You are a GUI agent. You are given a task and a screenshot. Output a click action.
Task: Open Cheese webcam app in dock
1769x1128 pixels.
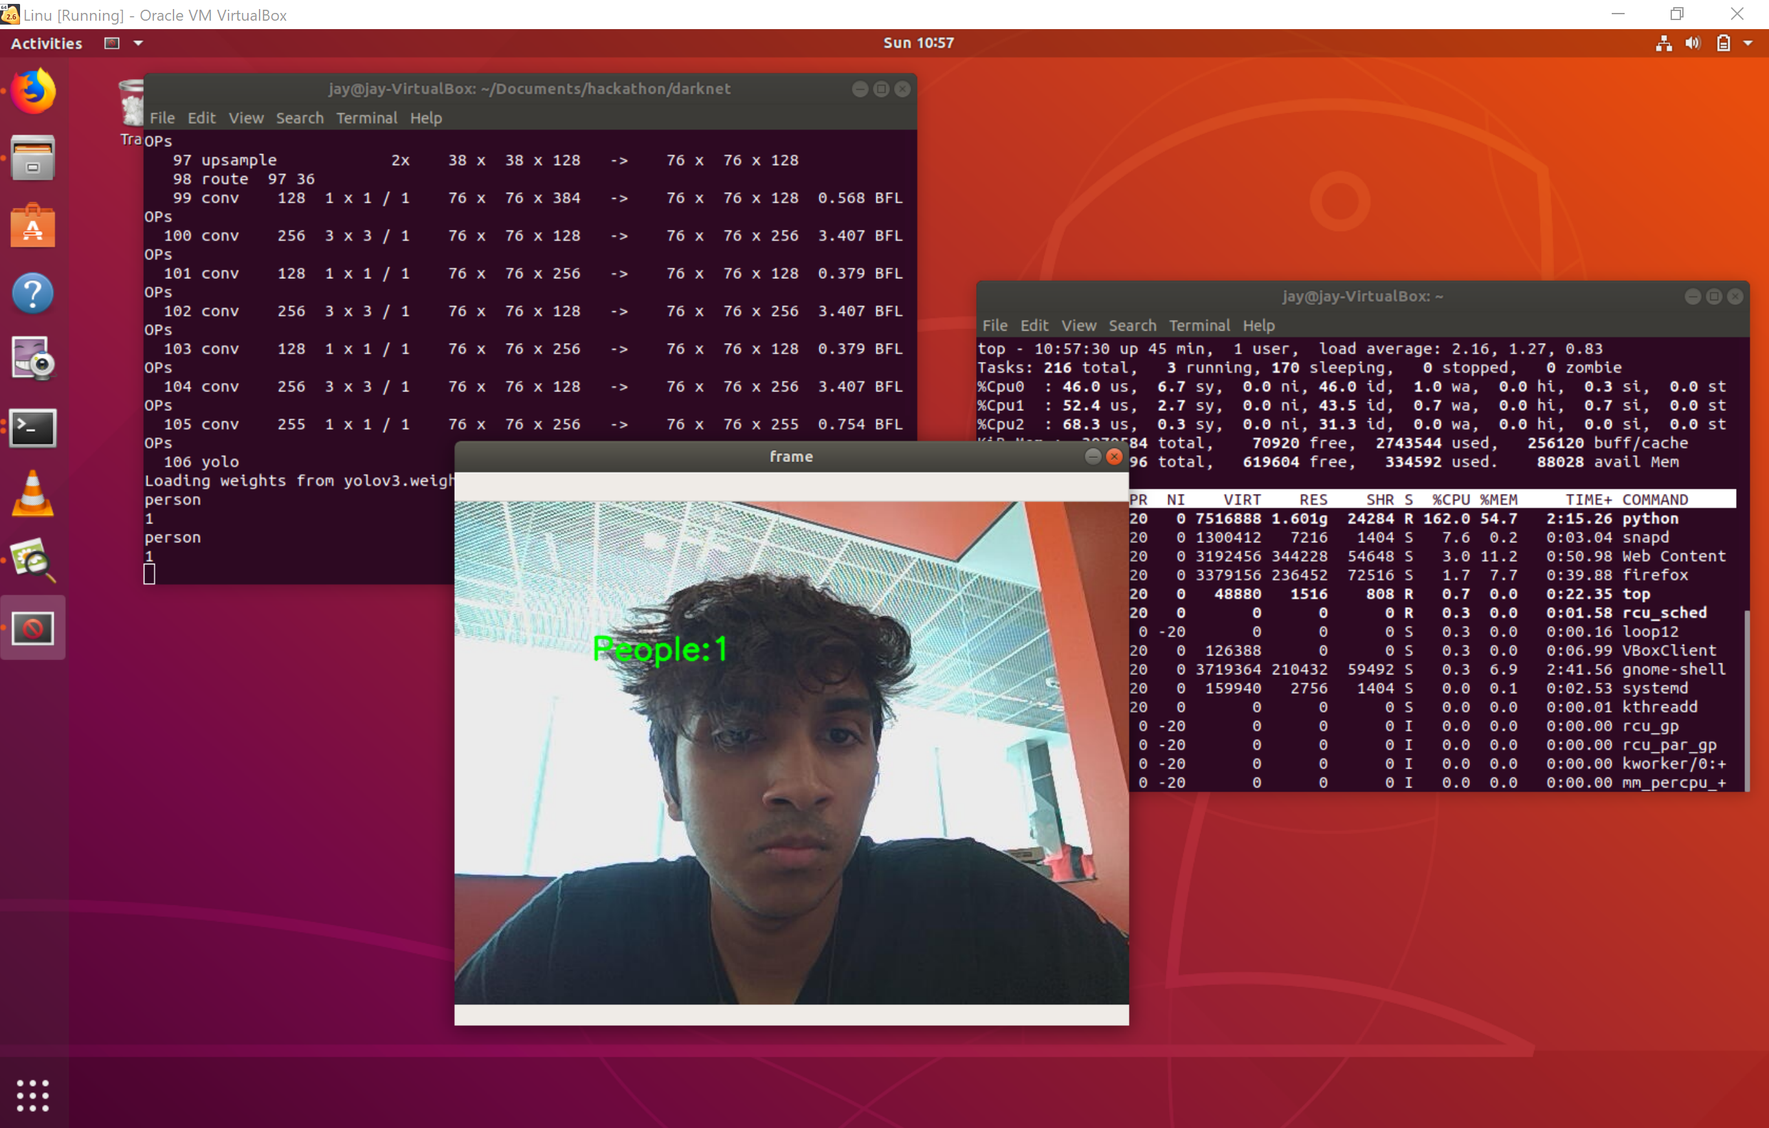[x=33, y=360]
